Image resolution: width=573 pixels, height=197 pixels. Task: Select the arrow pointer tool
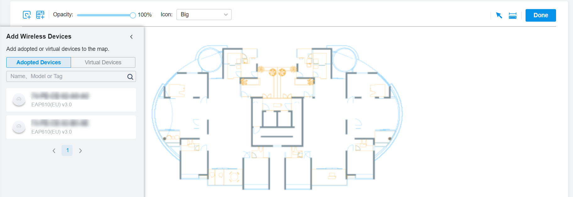[499, 15]
